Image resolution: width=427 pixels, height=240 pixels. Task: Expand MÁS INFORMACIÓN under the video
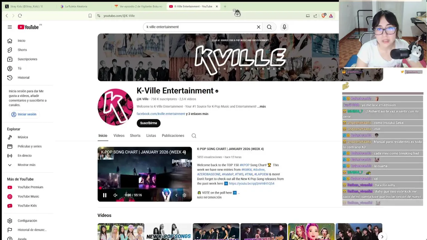coord(209,198)
